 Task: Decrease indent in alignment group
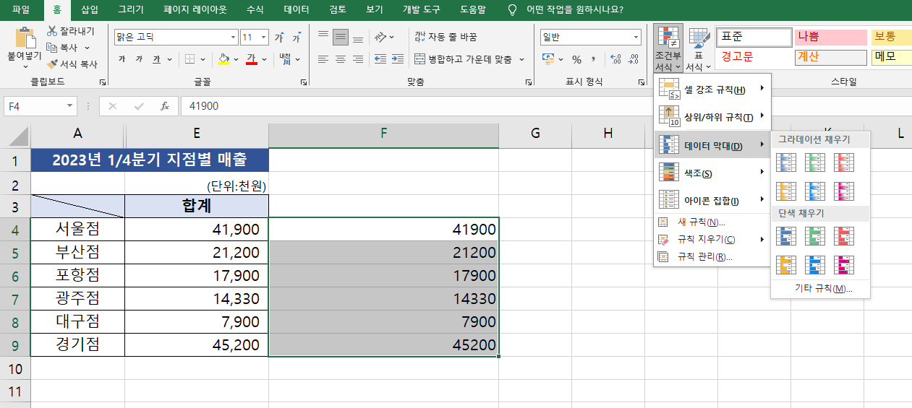coord(379,59)
